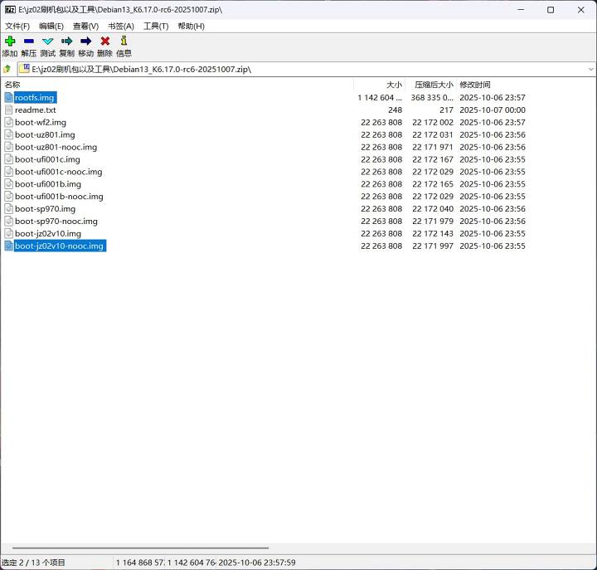Select the file name boot-jz02v10-nooc.img
The image size is (597, 570).
coord(59,246)
